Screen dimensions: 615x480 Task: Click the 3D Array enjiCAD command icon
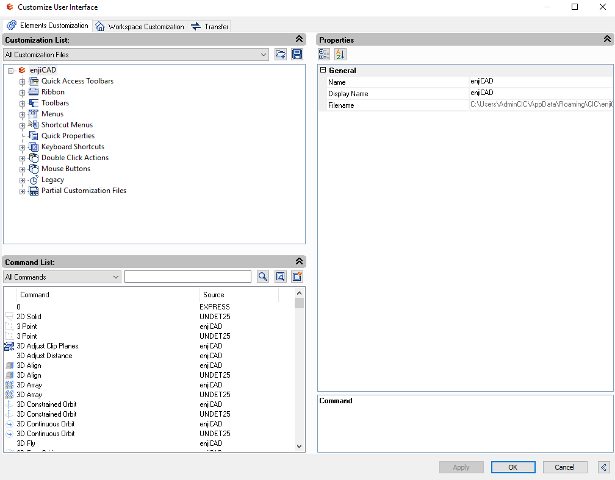point(9,385)
